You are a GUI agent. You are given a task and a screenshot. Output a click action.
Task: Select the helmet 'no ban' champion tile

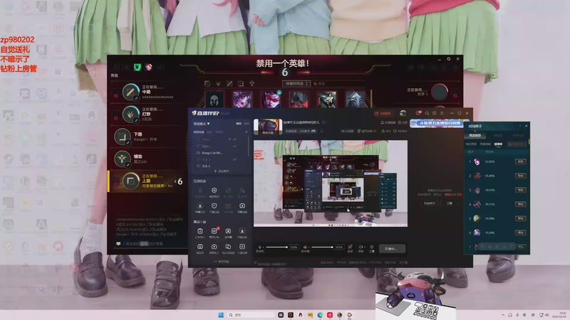[214, 99]
